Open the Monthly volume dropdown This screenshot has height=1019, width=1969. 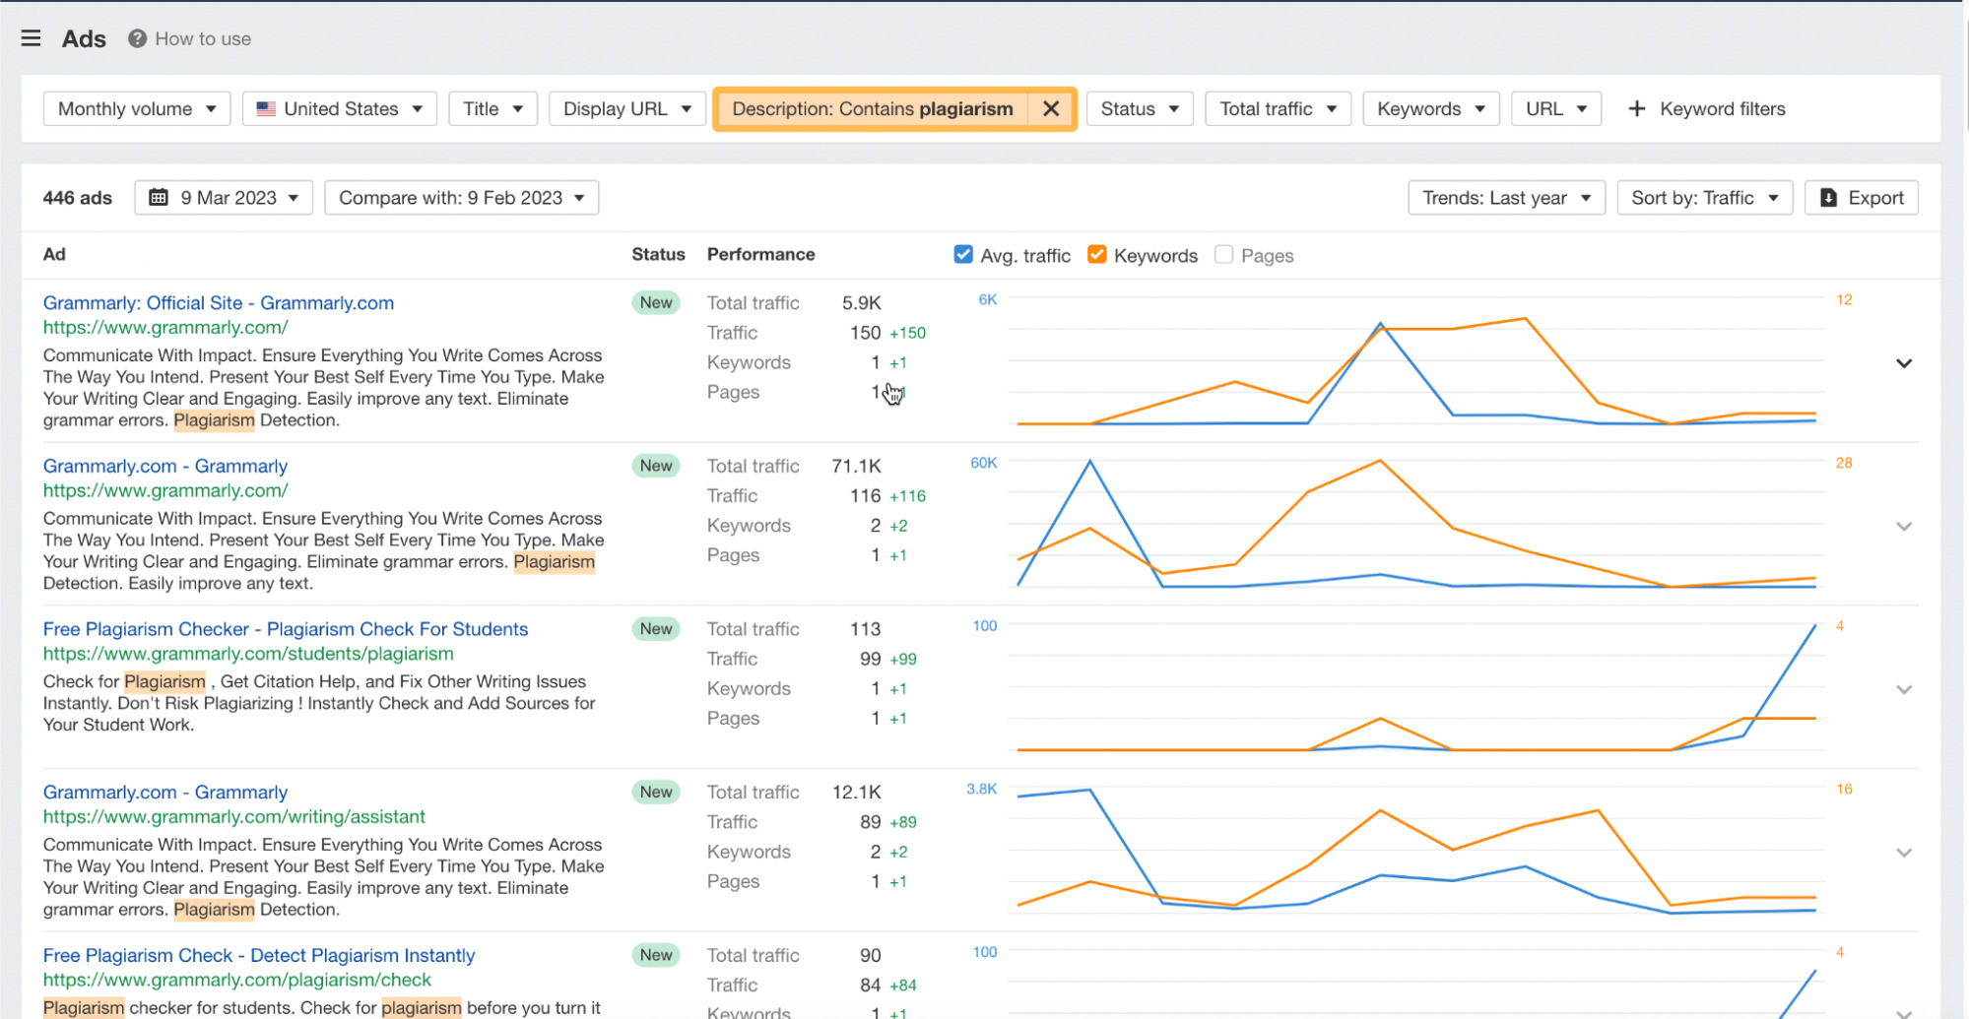tap(136, 108)
